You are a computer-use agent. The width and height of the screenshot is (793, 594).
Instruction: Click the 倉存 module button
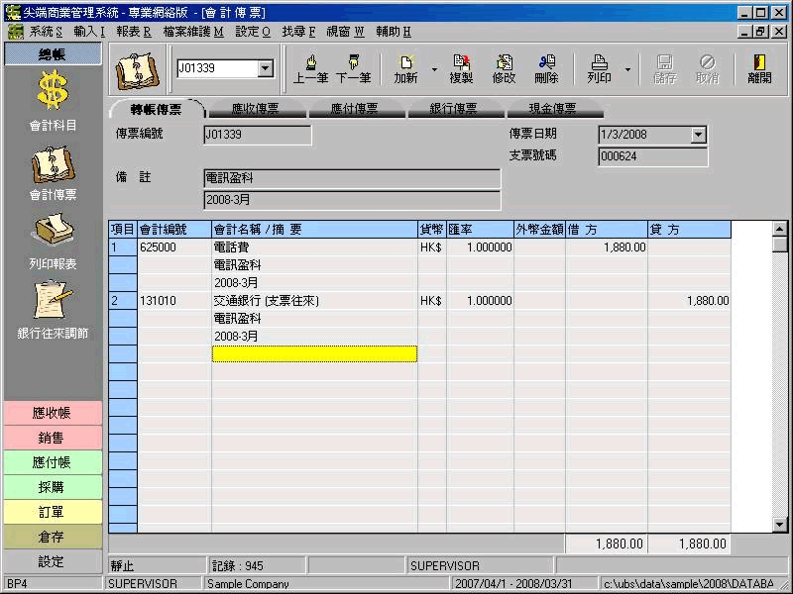pyautogui.click(x=52, y=537)
